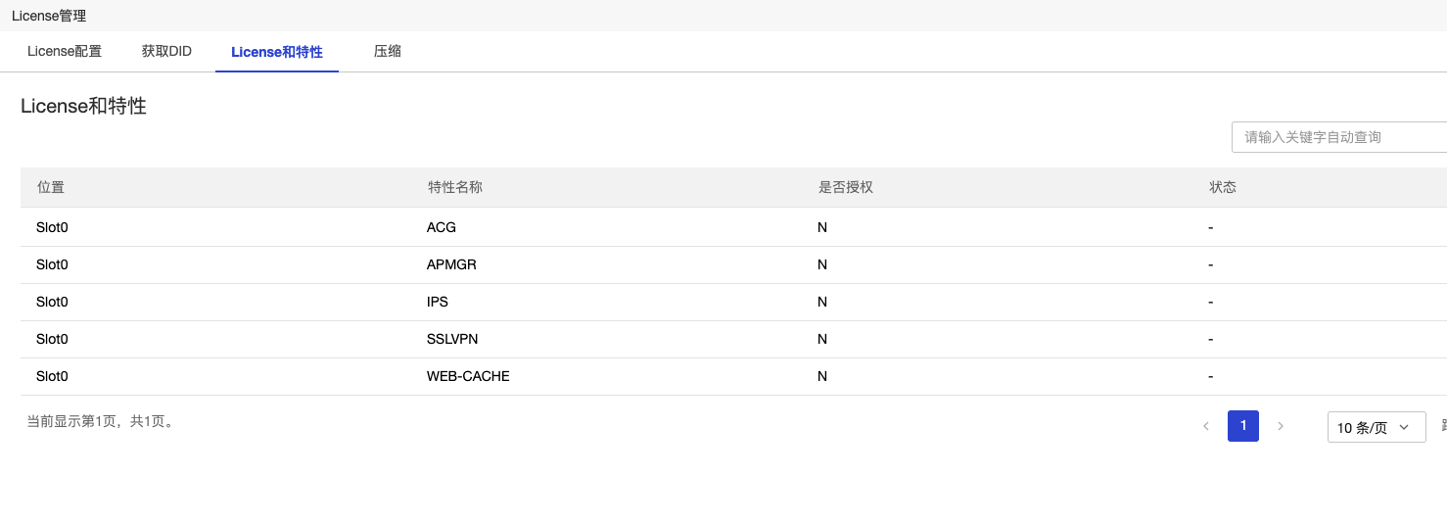Click the License管理 page title

(49, 16)
